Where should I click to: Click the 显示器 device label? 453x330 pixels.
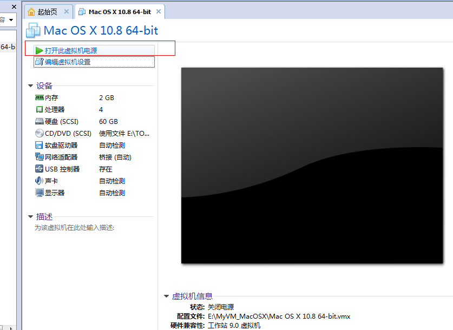55,193
